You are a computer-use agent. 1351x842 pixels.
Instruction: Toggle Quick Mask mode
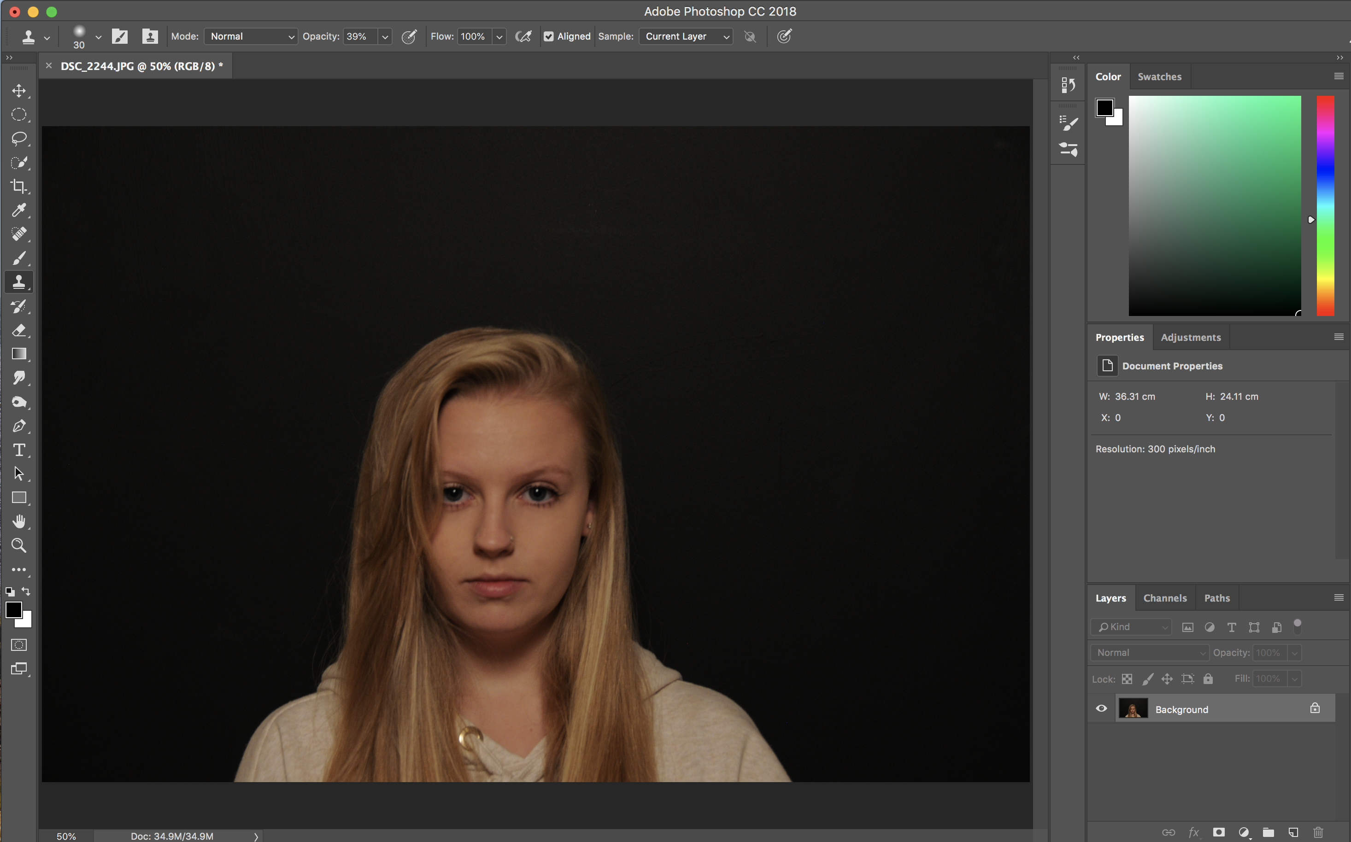click(19, 645)
